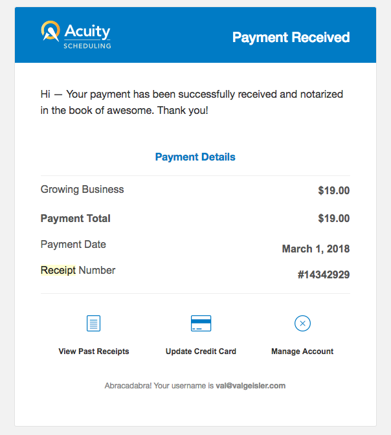The height and width of the screenshot is (435, 391).
Task: Open Update Credit Card link
Action: point(201,351)
